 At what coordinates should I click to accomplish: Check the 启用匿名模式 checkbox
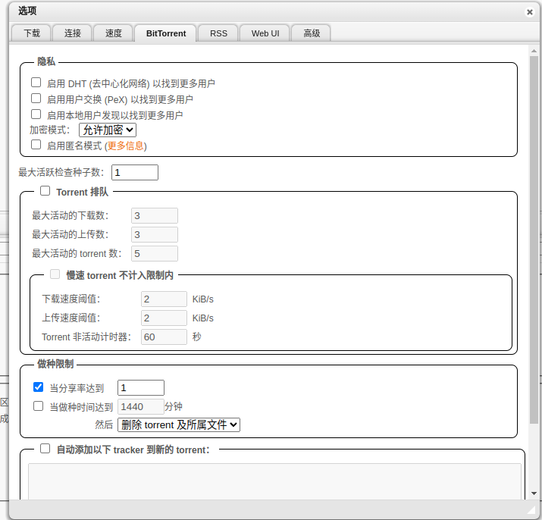(36, 145)
